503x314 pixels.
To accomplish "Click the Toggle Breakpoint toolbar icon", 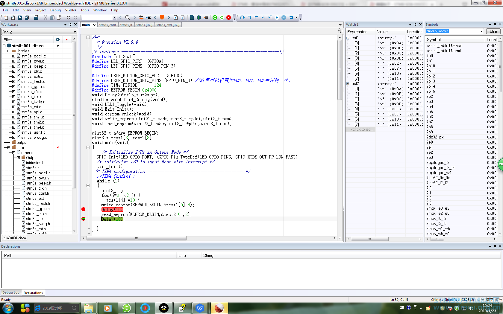I will pos(206,18).
